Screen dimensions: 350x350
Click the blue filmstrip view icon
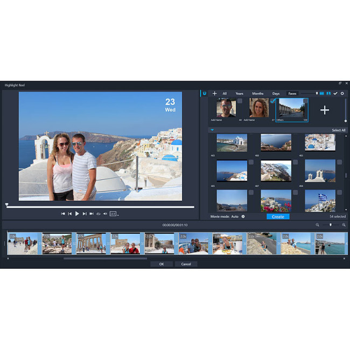pyautogui.click(x=321, y=93)
